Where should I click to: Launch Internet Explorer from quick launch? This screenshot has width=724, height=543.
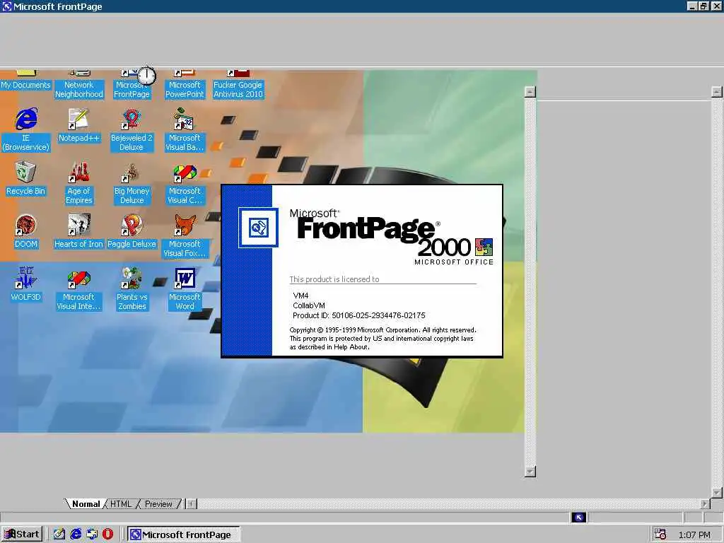coord(76,534)
